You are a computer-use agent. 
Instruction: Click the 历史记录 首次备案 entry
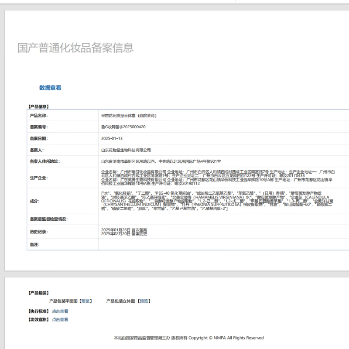124,229
